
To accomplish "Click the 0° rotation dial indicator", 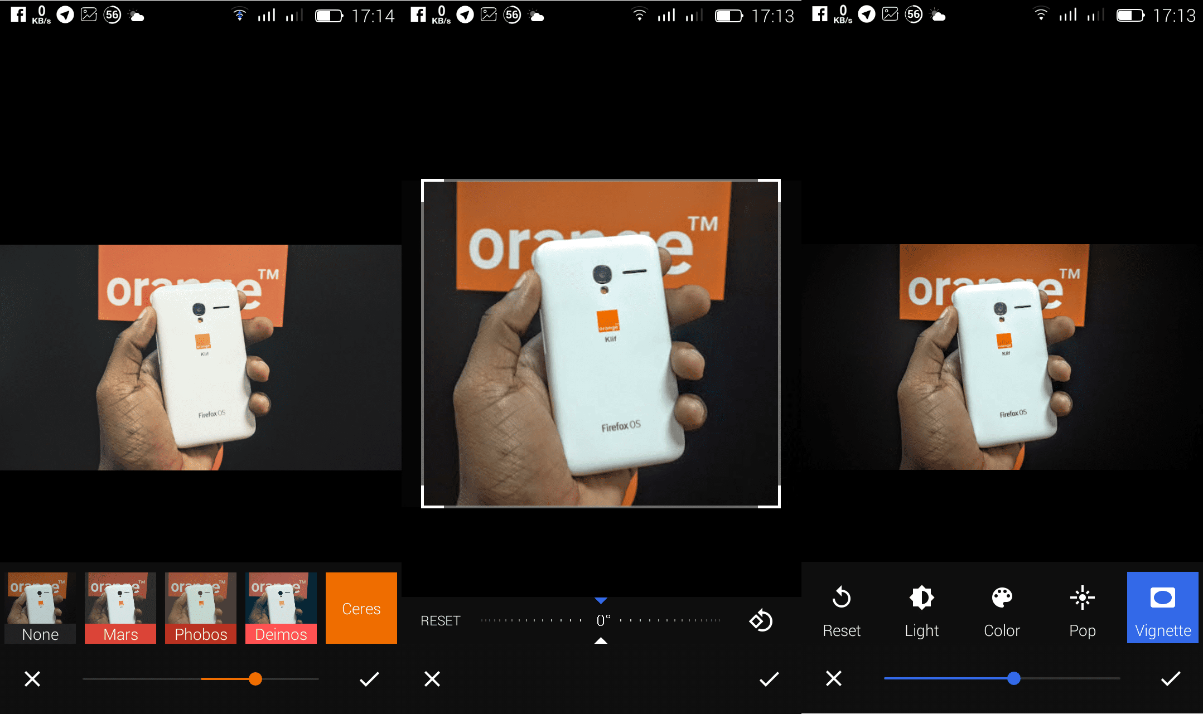I will (x=602, y=620).
